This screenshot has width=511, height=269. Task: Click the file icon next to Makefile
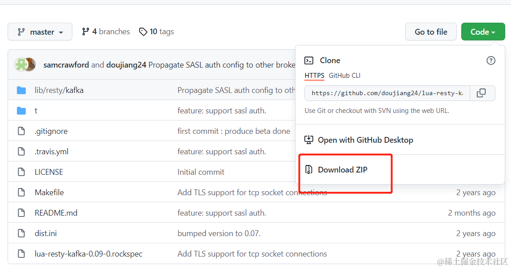coord(21,193)
